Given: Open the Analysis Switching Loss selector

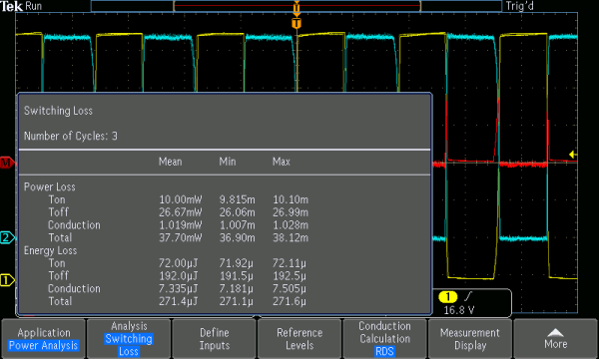Looking at the screenshot, I should point(129,339).
